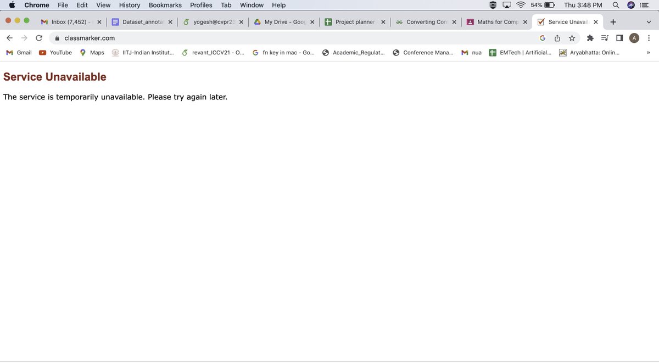Screen dimensions: 659x364
Task: Open the Bookmarks menu
Action: coord(165,5)
